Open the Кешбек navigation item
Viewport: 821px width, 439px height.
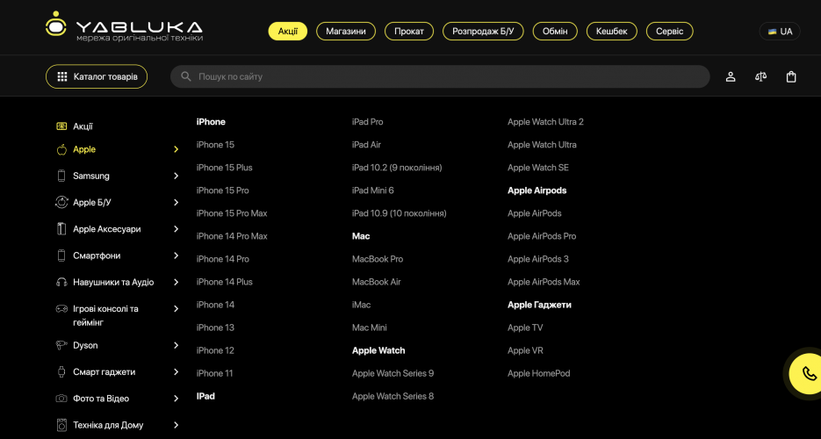[611, 32]
